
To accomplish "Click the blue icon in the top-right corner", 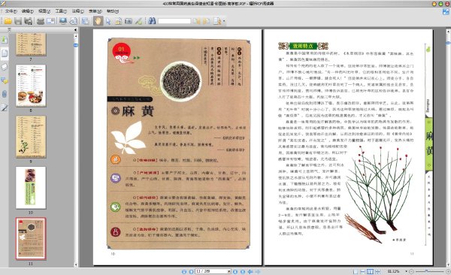I will [x=446, y=11].
